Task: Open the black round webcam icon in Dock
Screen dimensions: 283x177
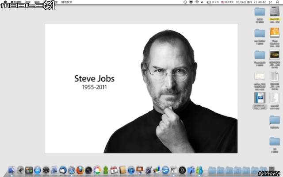Action: coord(182,170)
